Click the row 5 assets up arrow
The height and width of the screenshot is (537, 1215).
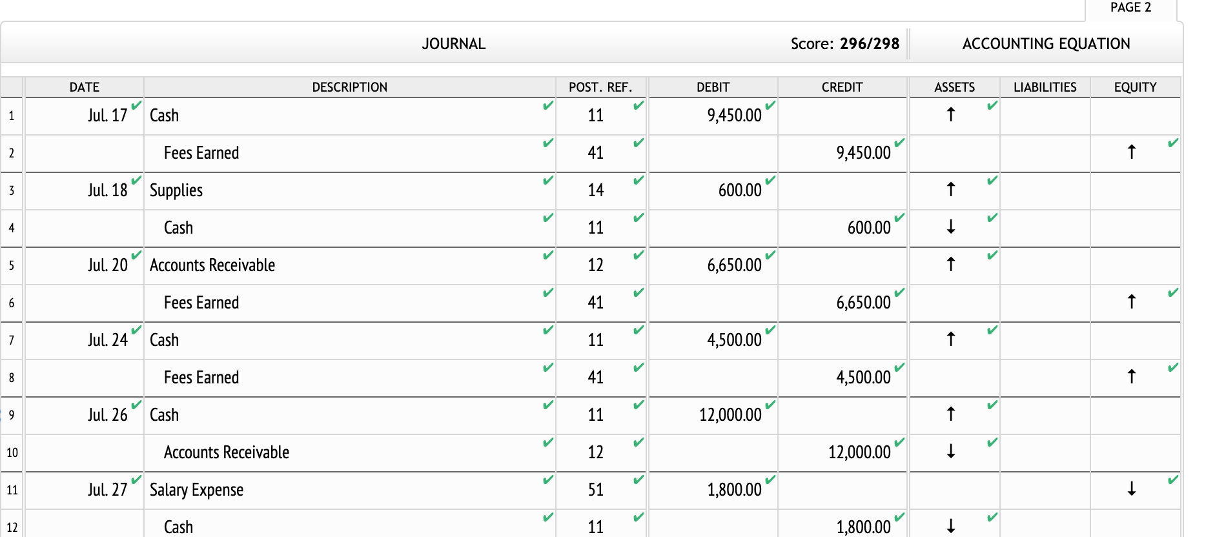(x=950, y=265)
